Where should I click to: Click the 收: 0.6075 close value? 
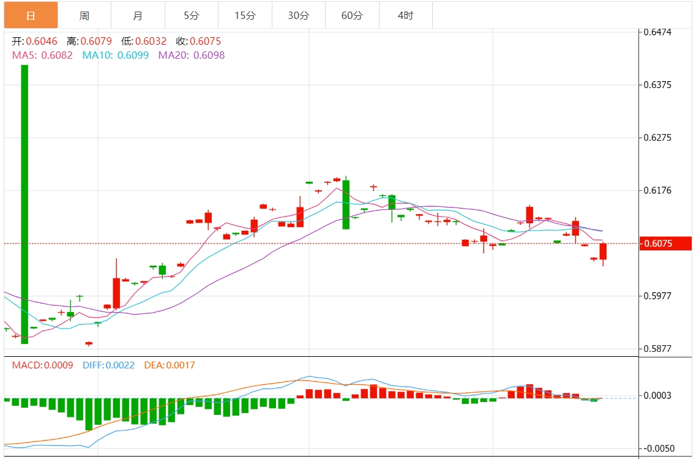[198, 41]
